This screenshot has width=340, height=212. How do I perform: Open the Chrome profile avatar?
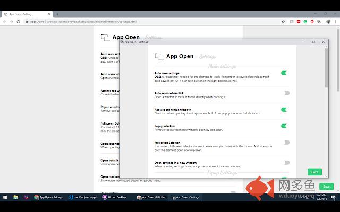[328, 22]
